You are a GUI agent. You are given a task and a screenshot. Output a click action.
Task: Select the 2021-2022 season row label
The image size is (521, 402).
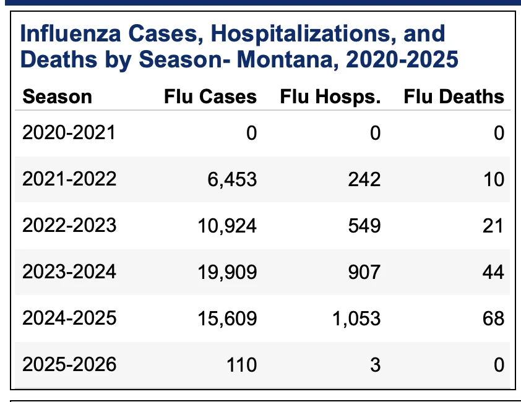(x=69, y=179)
